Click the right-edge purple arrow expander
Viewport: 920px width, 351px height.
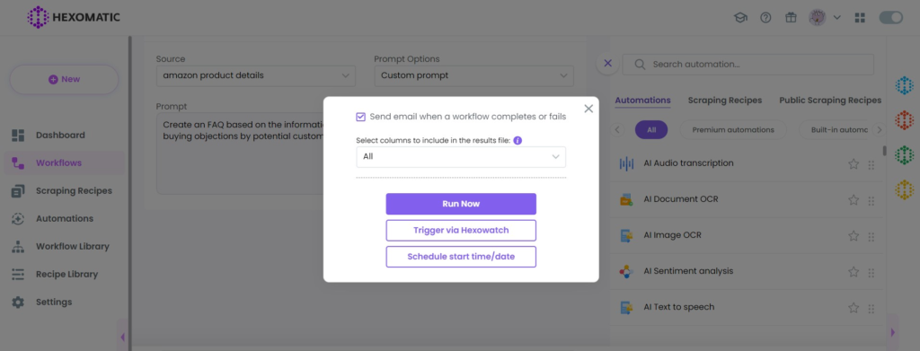[x=892, y=332]
